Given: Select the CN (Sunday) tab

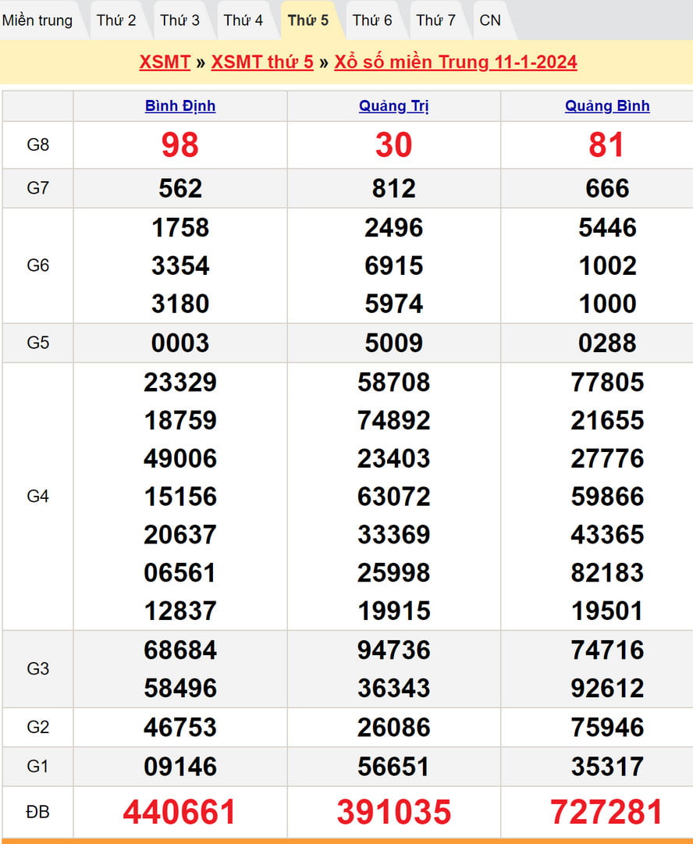Looking at the screenshot, I should 490,20.
